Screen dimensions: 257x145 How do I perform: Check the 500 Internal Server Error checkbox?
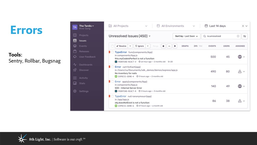(x=112, y=82)
